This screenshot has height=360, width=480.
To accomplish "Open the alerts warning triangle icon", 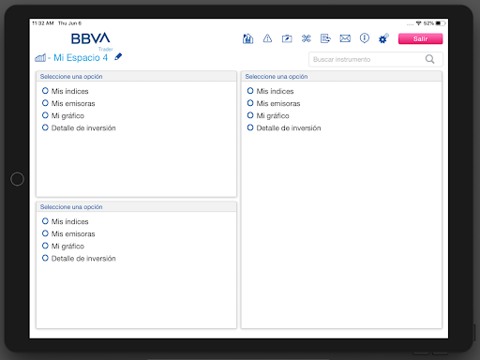I will tap(267, 38).
